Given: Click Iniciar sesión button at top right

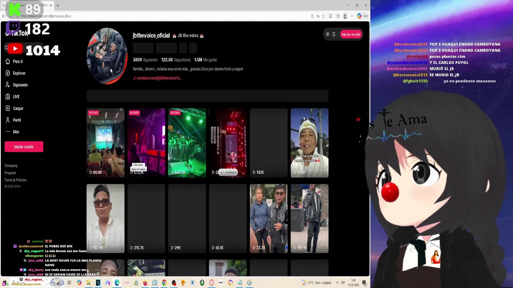Looking at the screenshot, I should (351, 34).
